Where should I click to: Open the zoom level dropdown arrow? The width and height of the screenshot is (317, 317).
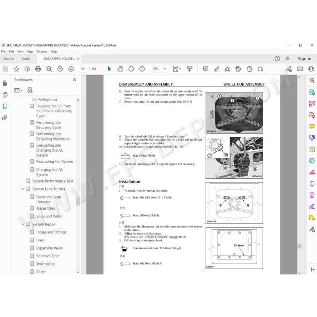tap(165, 69)
